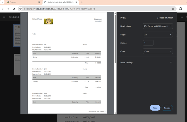The image size is (187, 122).
Task: Click the Print button
Action: (155, 108)
